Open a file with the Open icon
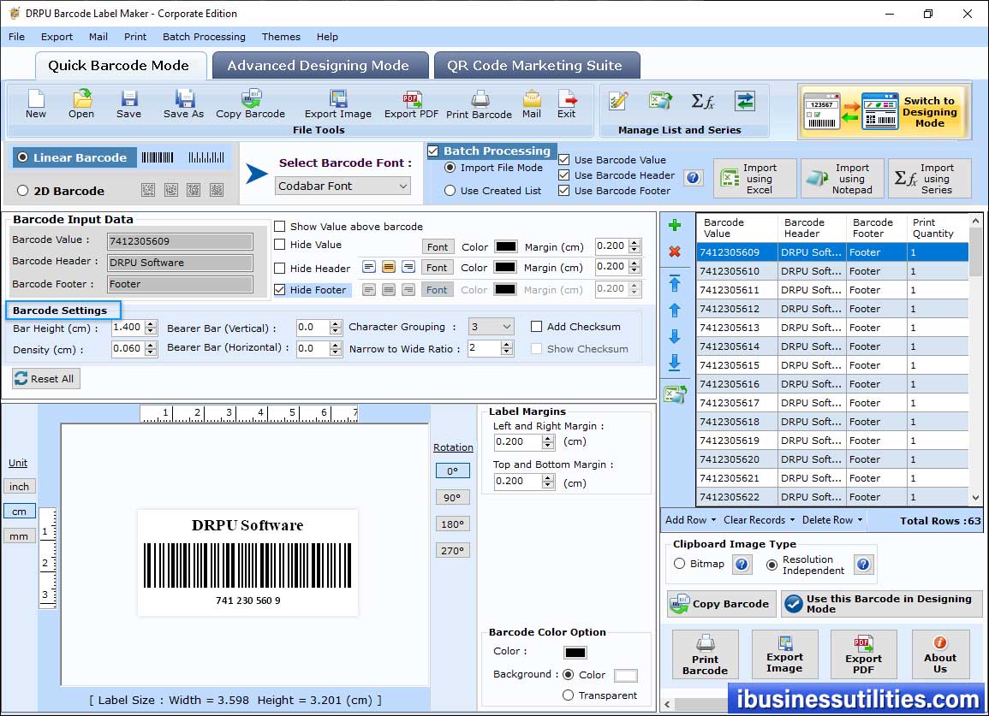 pos(81,104)
